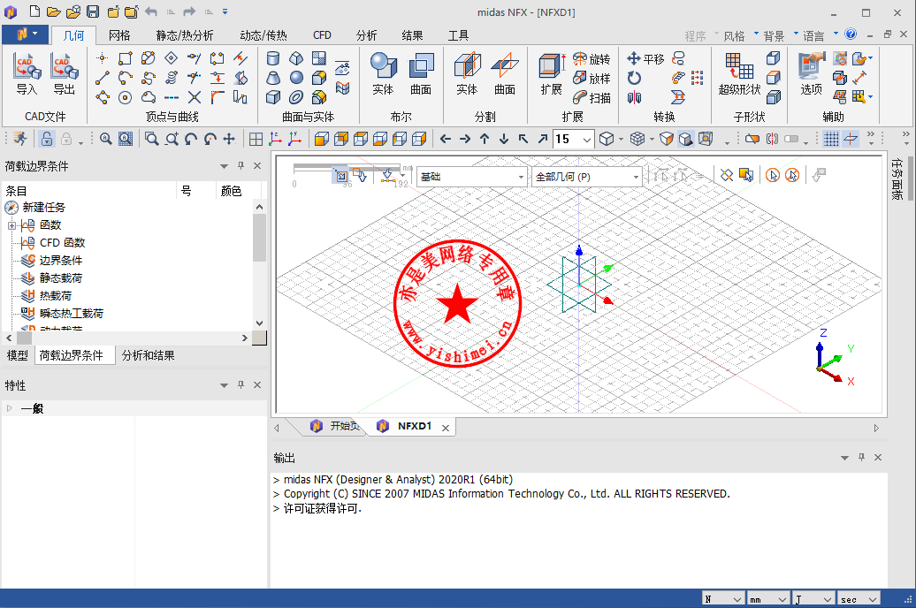Open the CFD ribbon tab
The image size is (916, 608).
pos(322,35)
